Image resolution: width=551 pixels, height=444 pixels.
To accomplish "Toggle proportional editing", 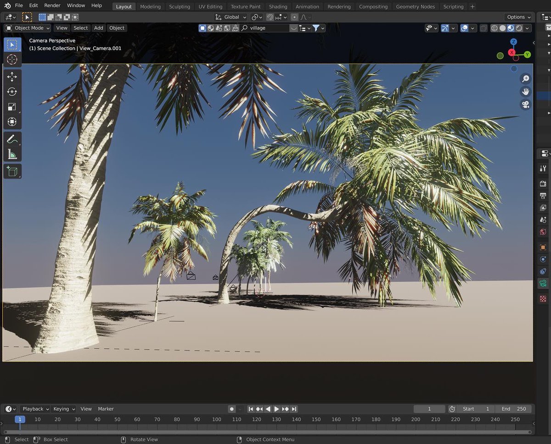I will coord(295,17).
